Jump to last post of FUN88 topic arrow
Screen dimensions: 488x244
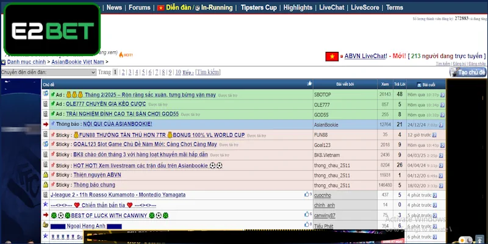click(434, 135)
